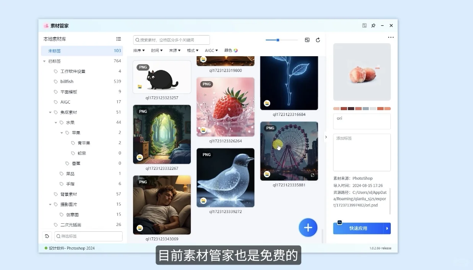Refresh the material library view
Viewport: 473px width, 270px height.
point(318,40)
